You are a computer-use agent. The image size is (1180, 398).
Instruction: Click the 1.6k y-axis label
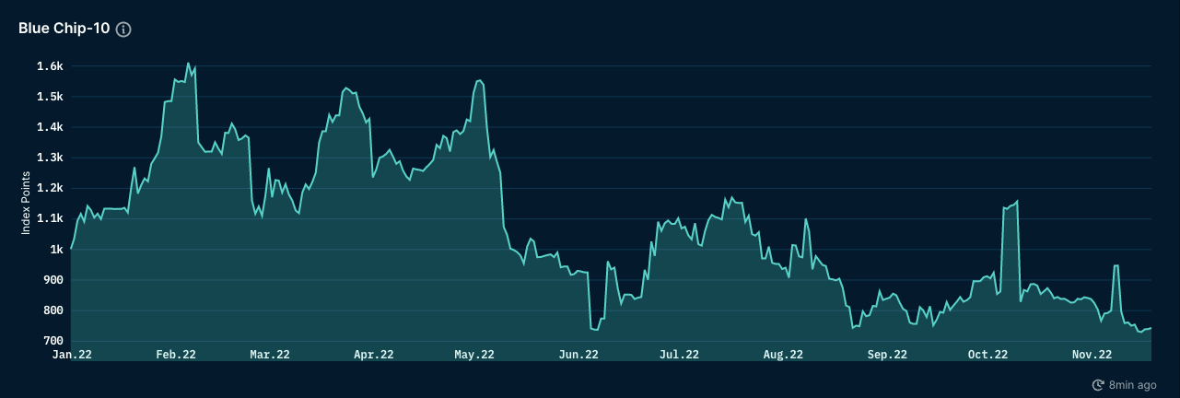50,66
